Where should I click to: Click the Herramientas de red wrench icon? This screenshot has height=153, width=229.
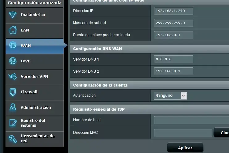pyautogui.click(x=13, y=139)
